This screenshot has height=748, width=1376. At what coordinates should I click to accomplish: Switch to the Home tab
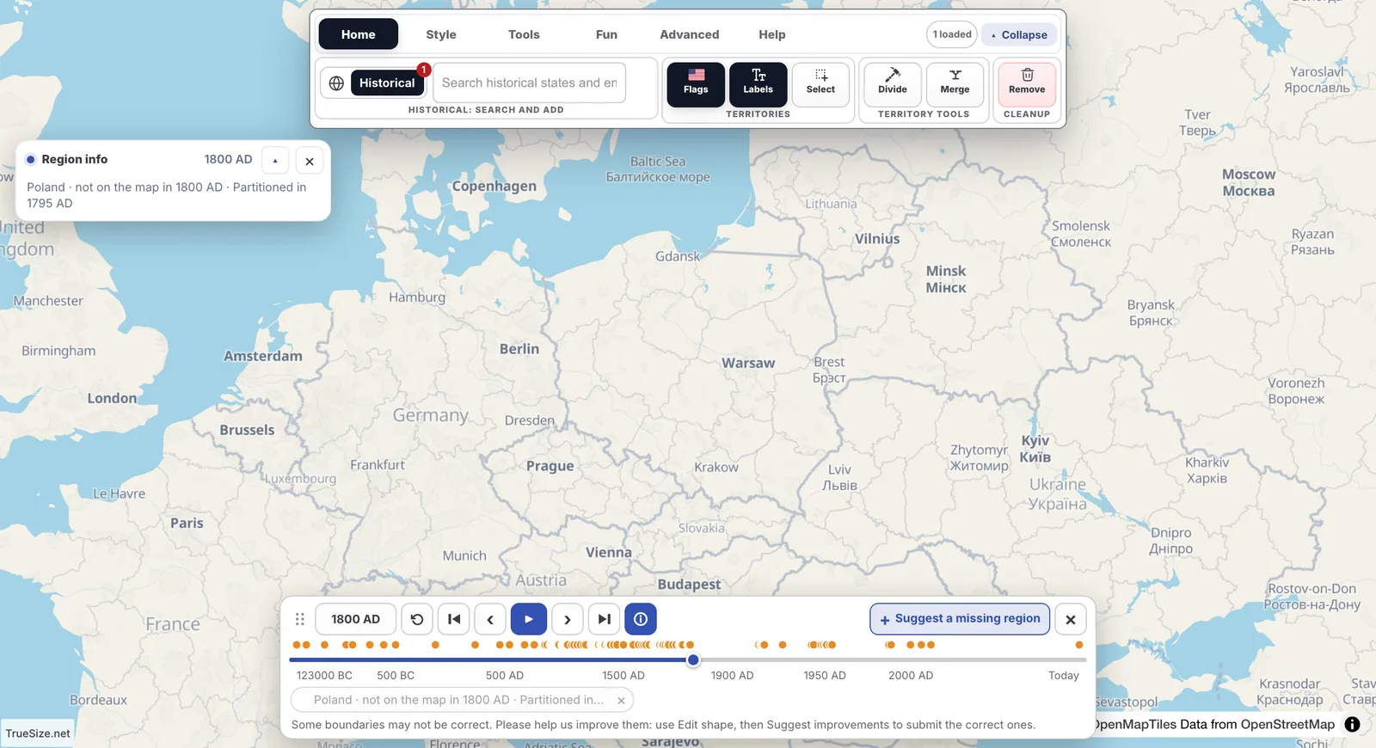coord(358,34)
